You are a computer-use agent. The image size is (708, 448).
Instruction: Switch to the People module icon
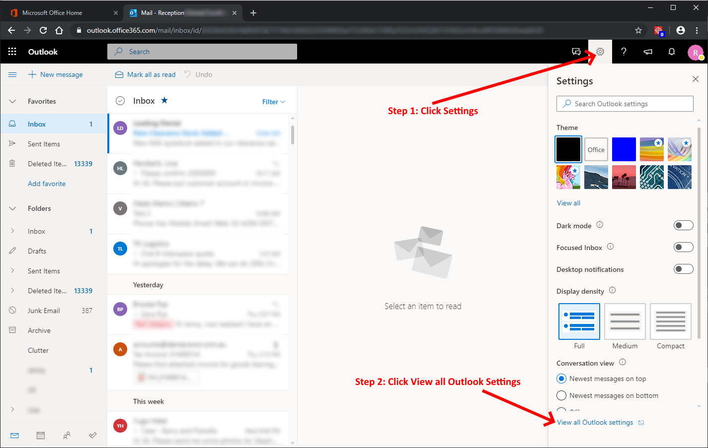(x=67, y=435)
